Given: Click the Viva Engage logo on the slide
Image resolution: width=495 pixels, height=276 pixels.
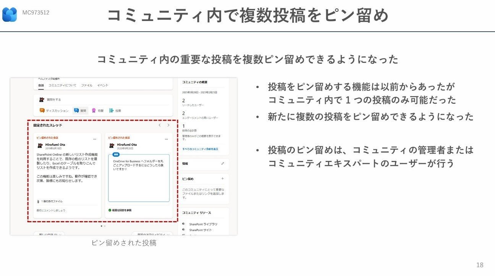Looking at the screenshot, I should (10, 14).
